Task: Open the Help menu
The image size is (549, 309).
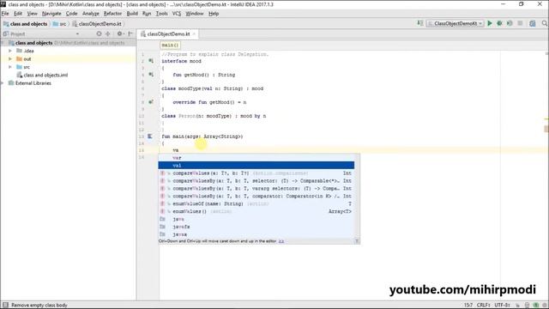Action: coord(214,14)
